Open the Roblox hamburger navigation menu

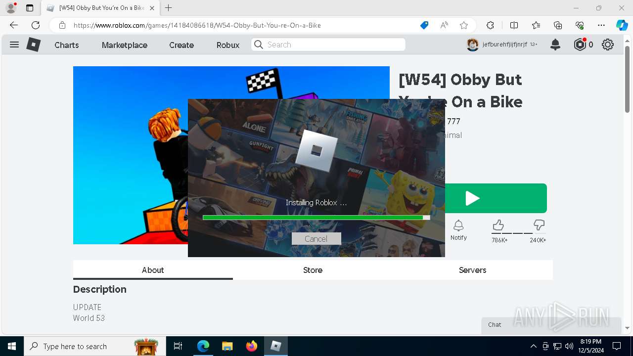click(14, 44)
